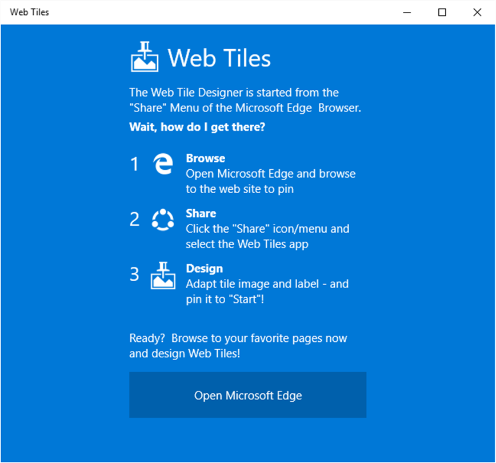Click 'Wait, how do I get there?' text

[x=197, y=127]
